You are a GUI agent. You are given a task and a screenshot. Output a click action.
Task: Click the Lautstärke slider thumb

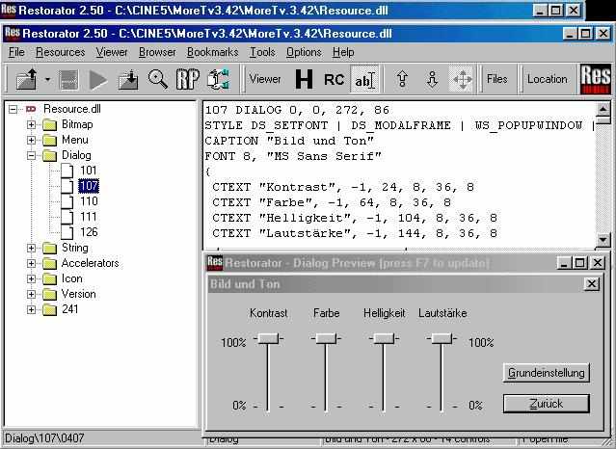pyautogui.click(x=442, y=338)
